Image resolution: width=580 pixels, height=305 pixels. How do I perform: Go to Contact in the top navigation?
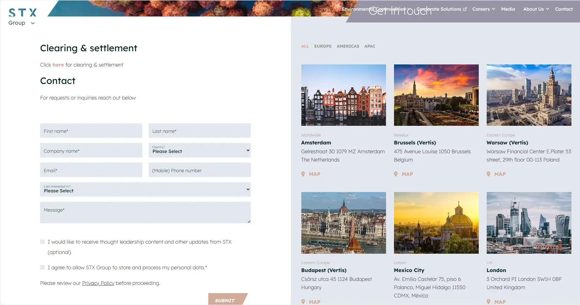[x=564, y=9]
